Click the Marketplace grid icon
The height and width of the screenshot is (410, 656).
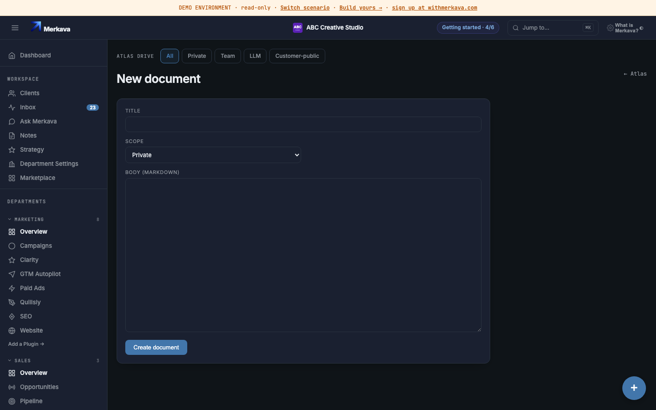click(12, 178)
